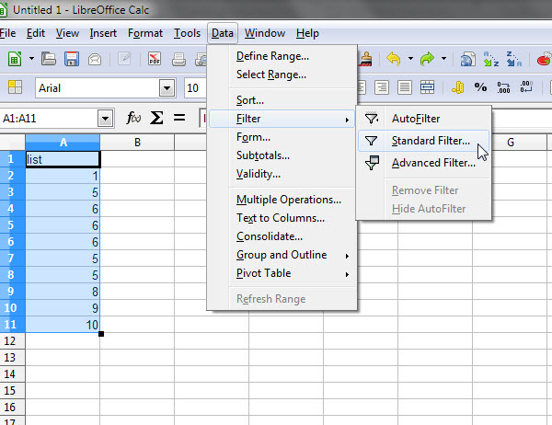Choose Sort from the Data menu
This screenshot has width=552, height=425.
pyautogui.click(x=282, y=100)
